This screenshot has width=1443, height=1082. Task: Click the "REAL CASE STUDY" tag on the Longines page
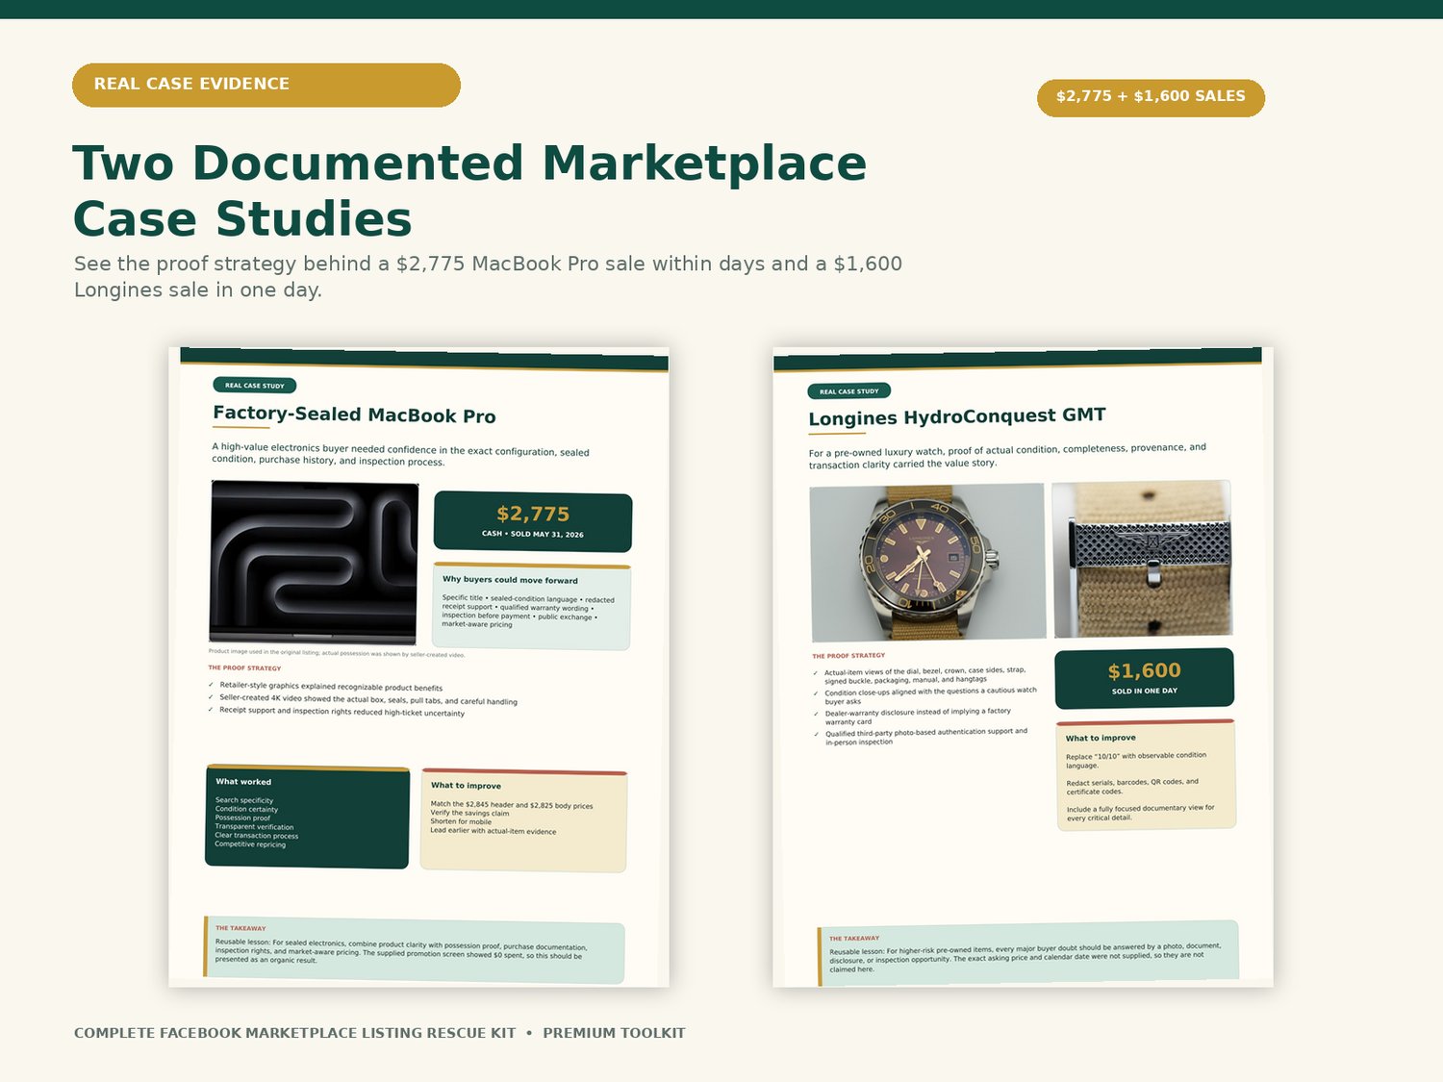point(849,391)
